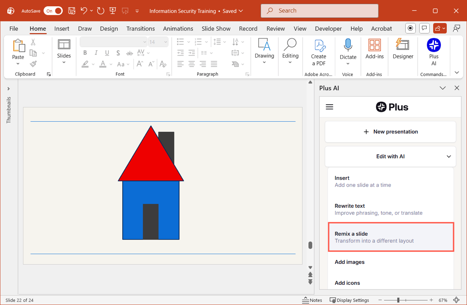Toggle the AutoSave switch
467x305 pixels.
click(53, 11)
